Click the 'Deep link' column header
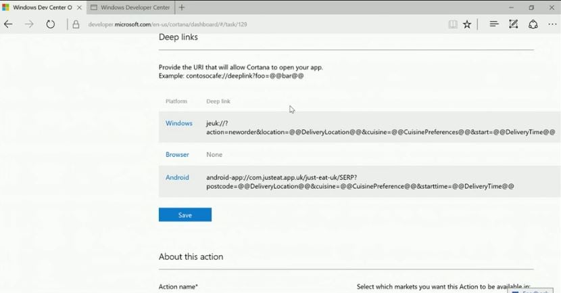 (x=218, y=102)
